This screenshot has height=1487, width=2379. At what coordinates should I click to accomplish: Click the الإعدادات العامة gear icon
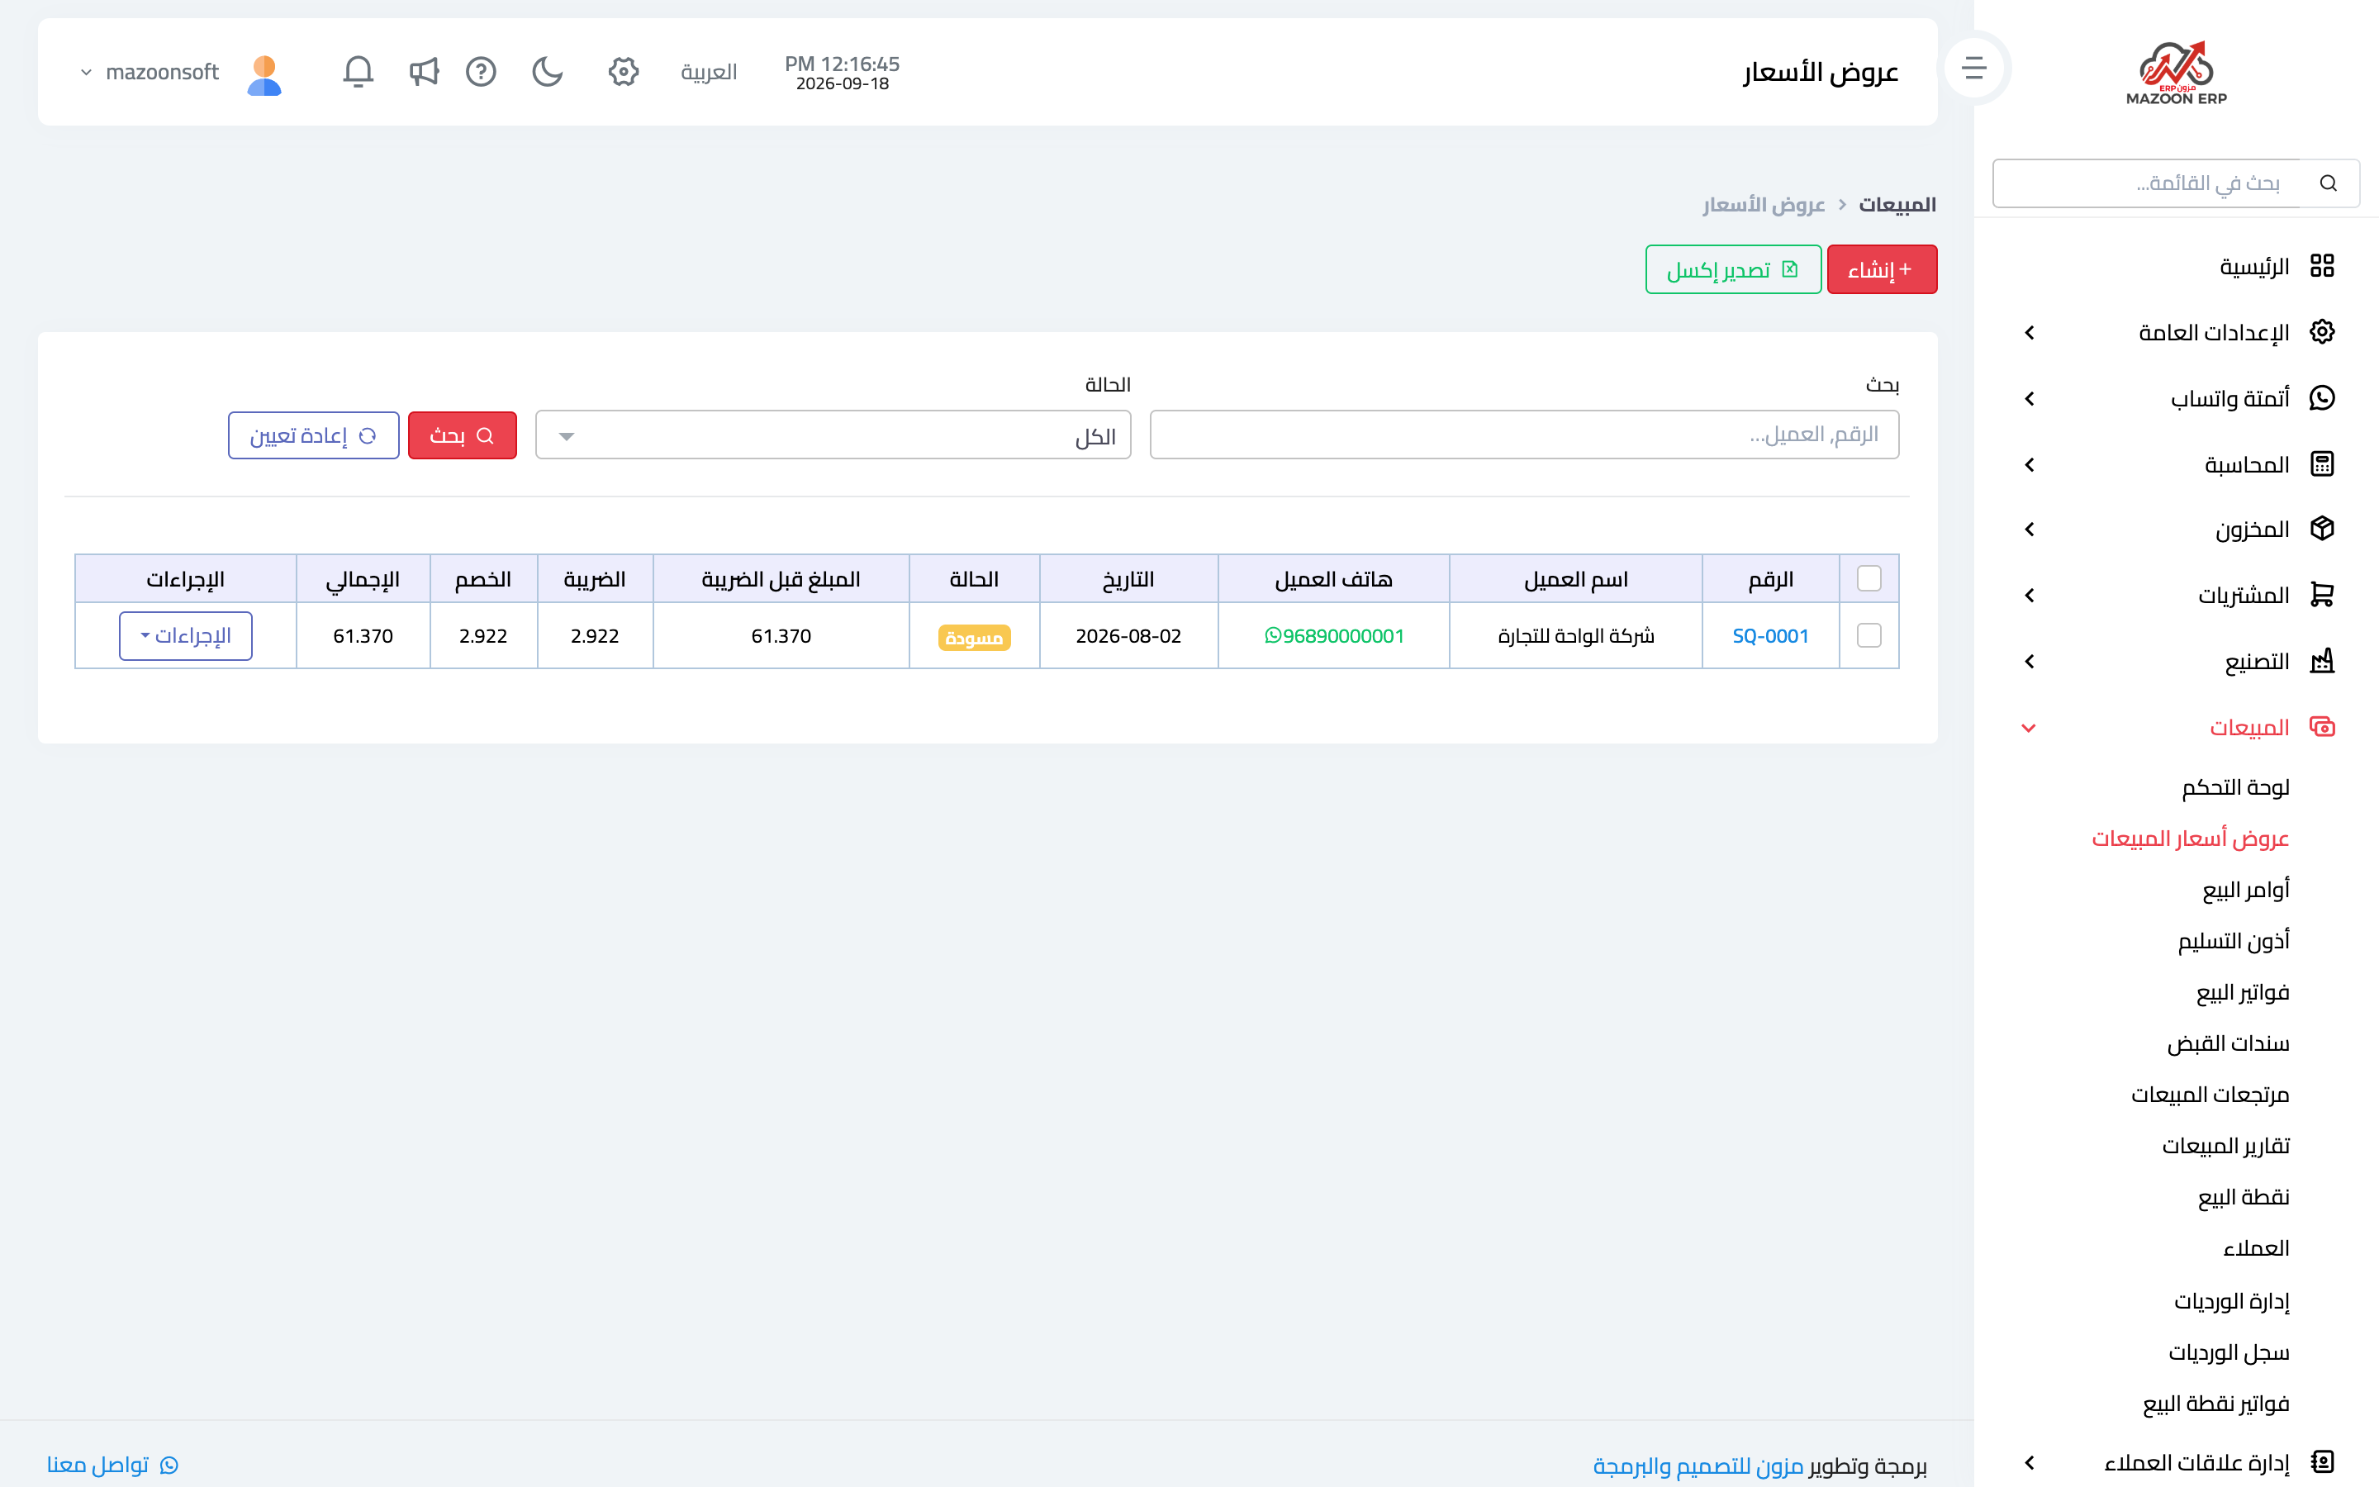click(2322, 331)
